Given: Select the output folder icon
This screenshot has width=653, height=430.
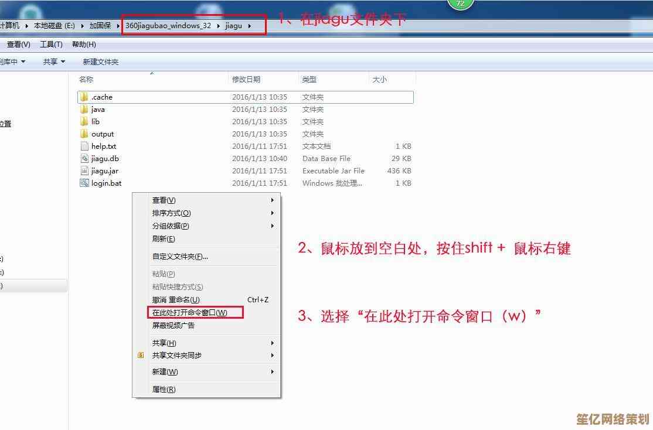Looking at the screenshot, I should coord(84,134).
